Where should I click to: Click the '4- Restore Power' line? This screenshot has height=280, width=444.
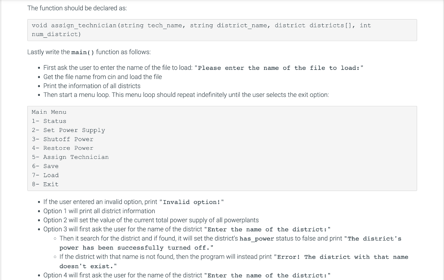pos(62,148)
